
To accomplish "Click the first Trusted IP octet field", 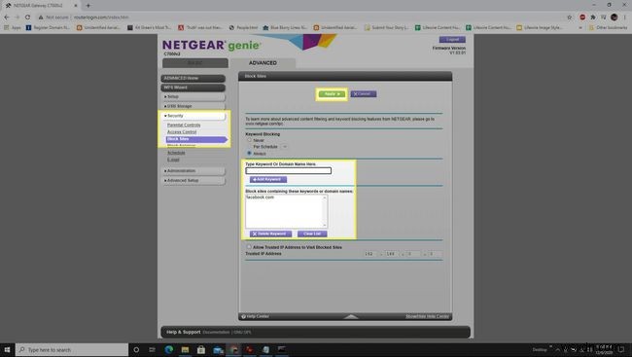I will click(x=370, y=254).
